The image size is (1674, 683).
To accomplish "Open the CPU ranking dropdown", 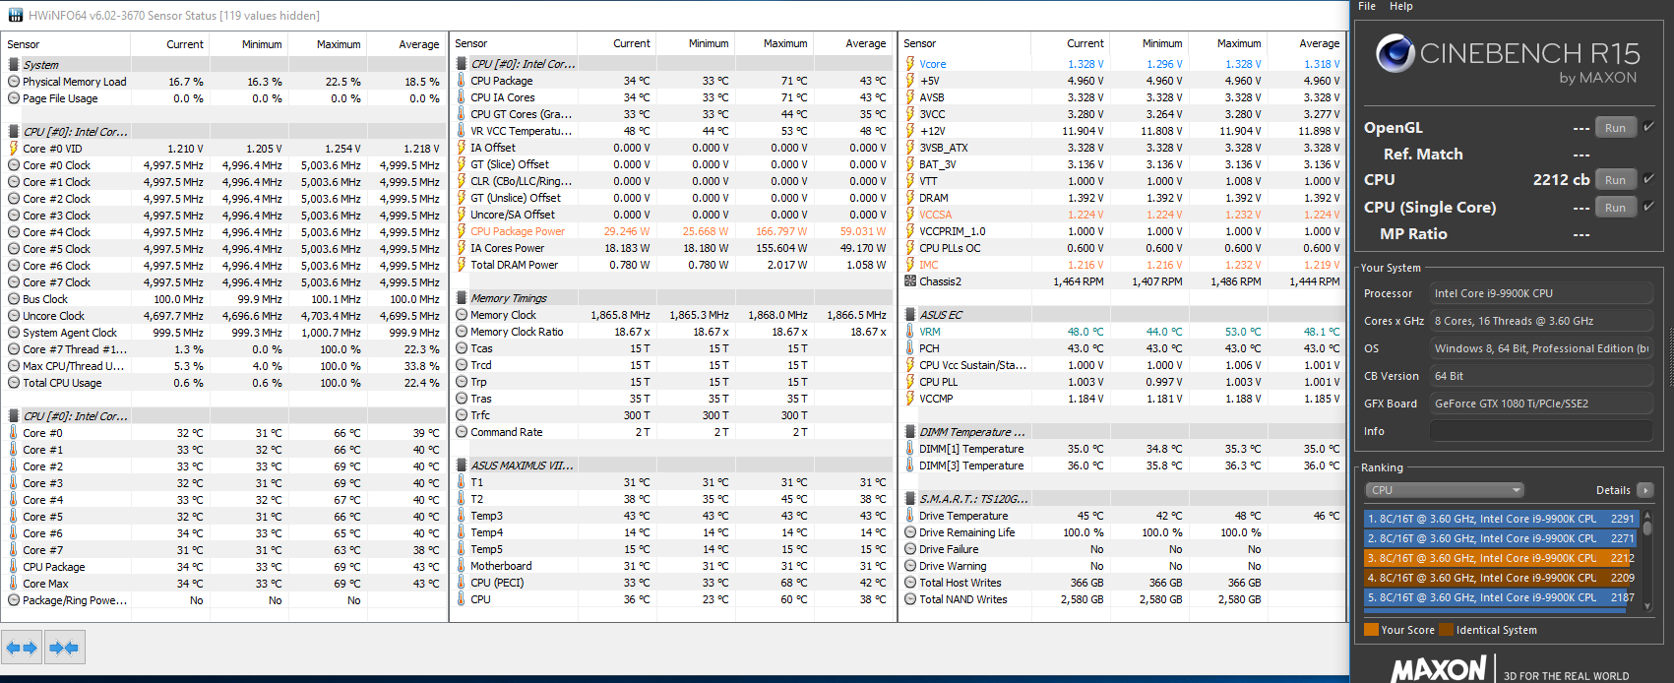I will (x=1444, y=490).
